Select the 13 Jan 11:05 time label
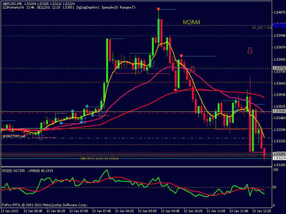The image size is (286, 214). (216, 211)
